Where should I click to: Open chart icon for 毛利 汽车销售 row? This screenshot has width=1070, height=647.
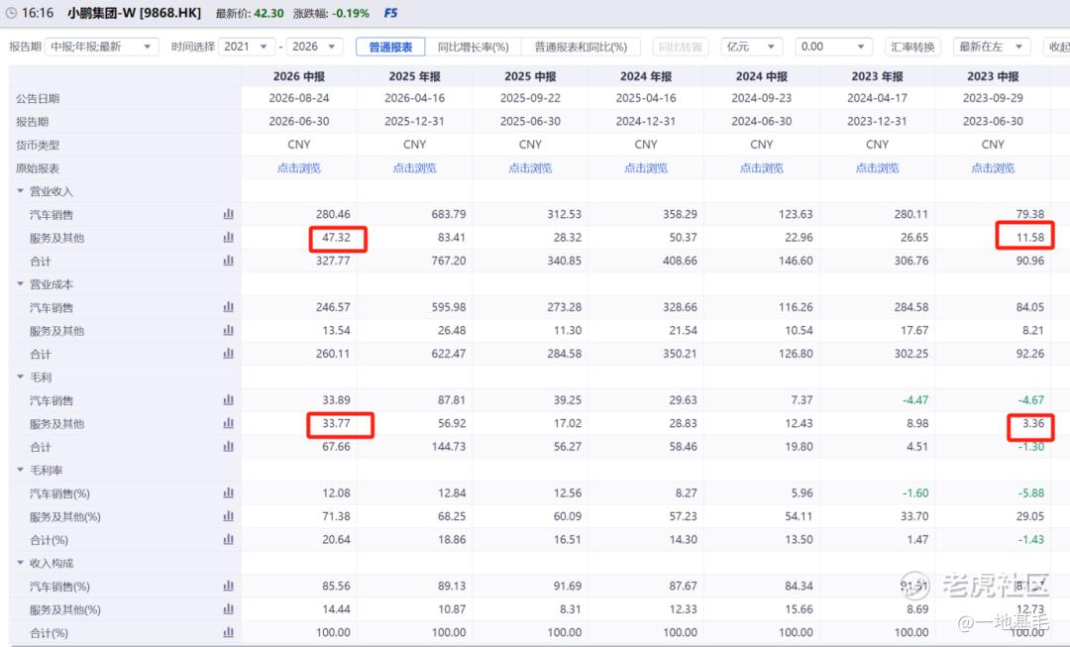[x=228, y=400]
